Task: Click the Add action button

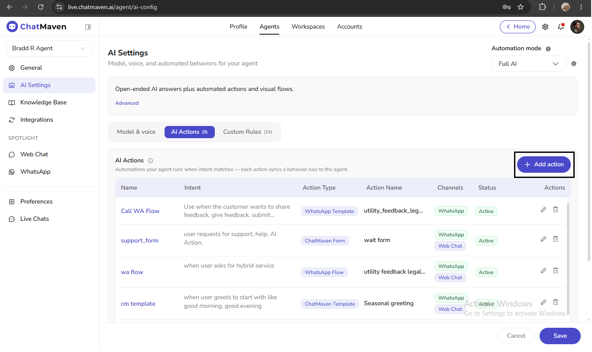Action: coord(544,165)
